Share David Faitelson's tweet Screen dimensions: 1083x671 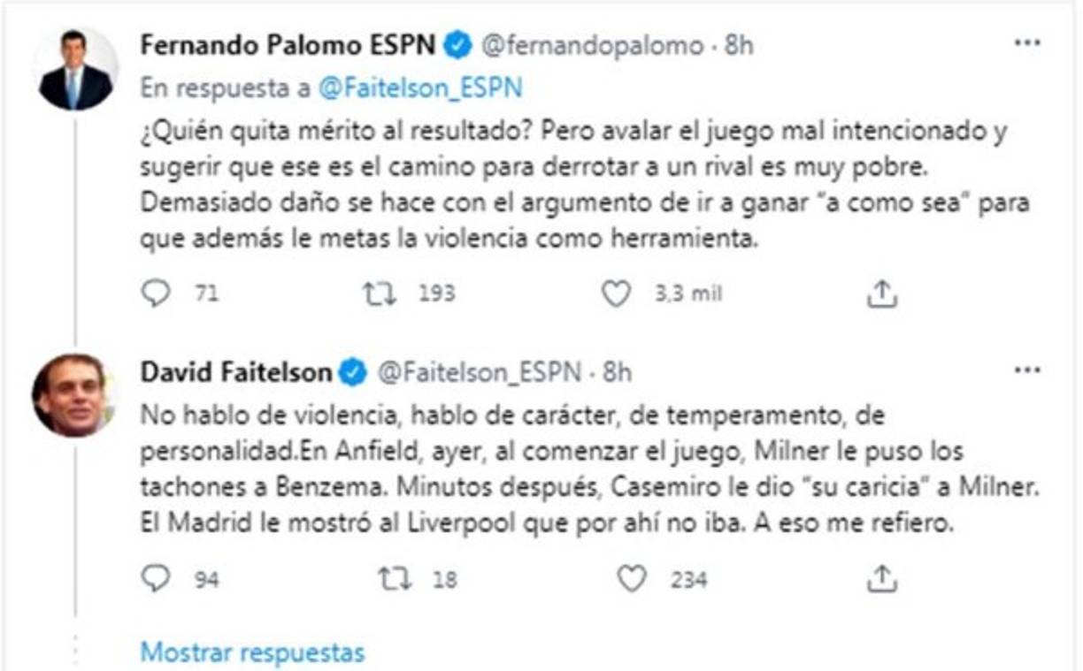pos(882,579)
